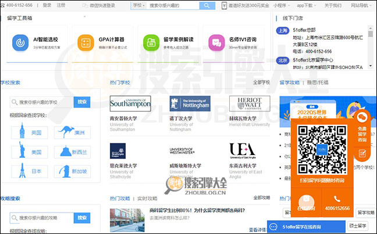Click the scrollbar down arrow in 线下门店
The width and height of the screenshot is (377, 234).
pyautogui.click(x=371, y=66)
